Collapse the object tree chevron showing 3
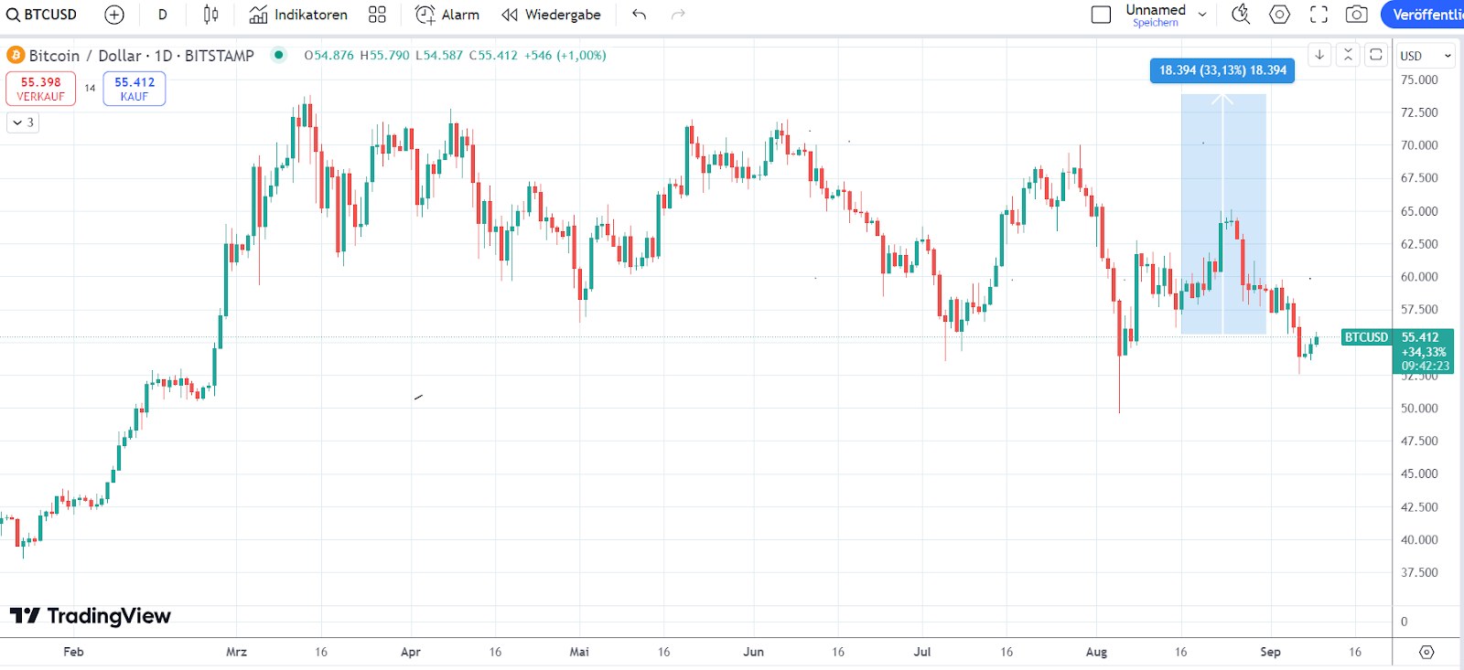1464x670 pixels. [x=22, y=122]
